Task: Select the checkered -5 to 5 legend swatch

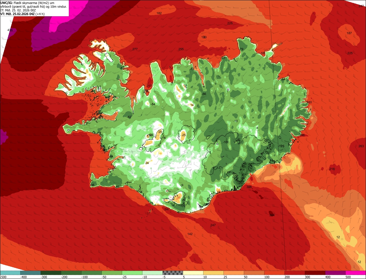Action: coord(173,273)
